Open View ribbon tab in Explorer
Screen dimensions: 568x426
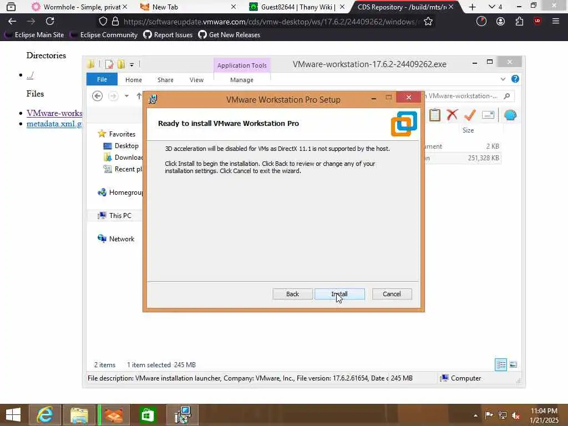point(196,80)
